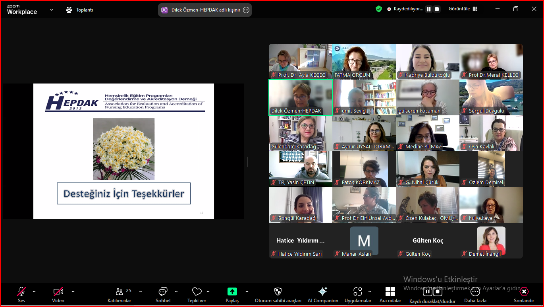
Task: Expand the arrow next to Sohbet
Action: pos(176,291)
